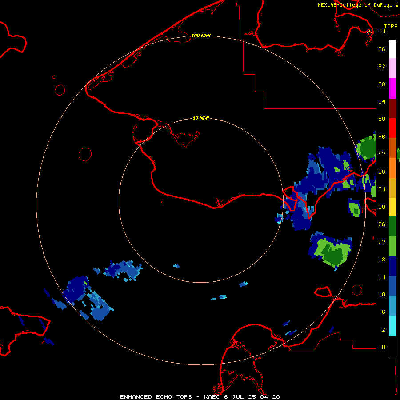Pick the bright orange legend swatch
The height and width of the screenshot is (400, 400).
pyautogui.click(x=392, y=168)
